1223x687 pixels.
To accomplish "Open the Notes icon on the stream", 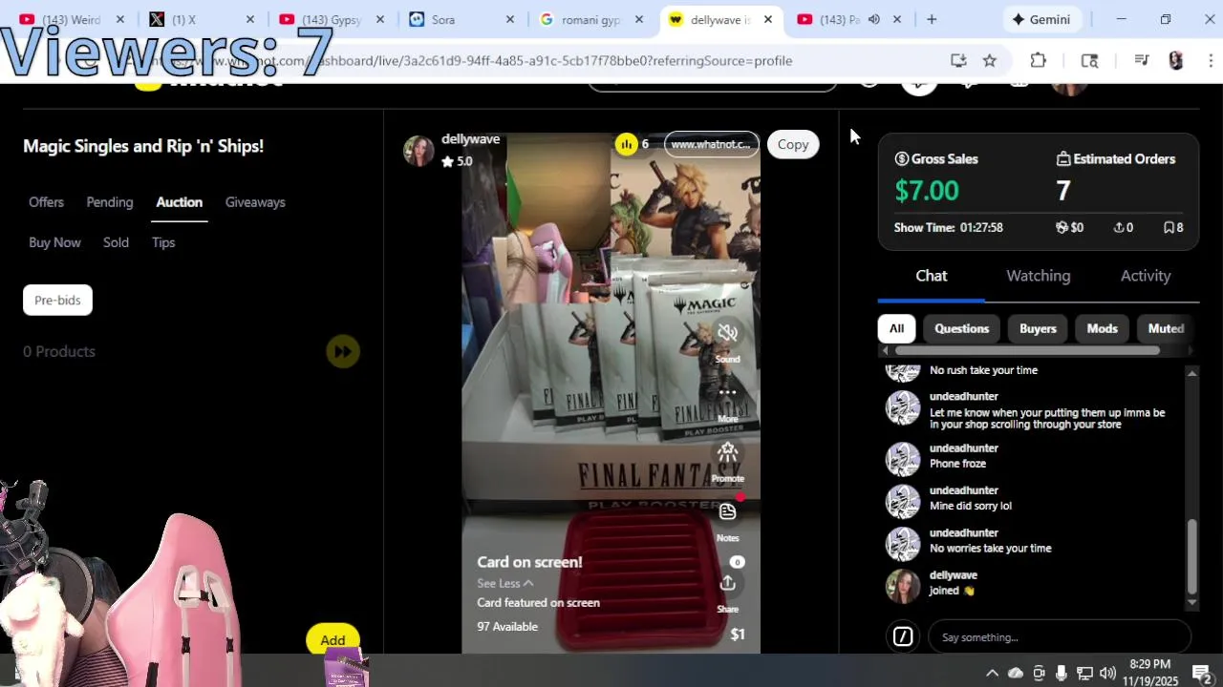I will 727,511.
